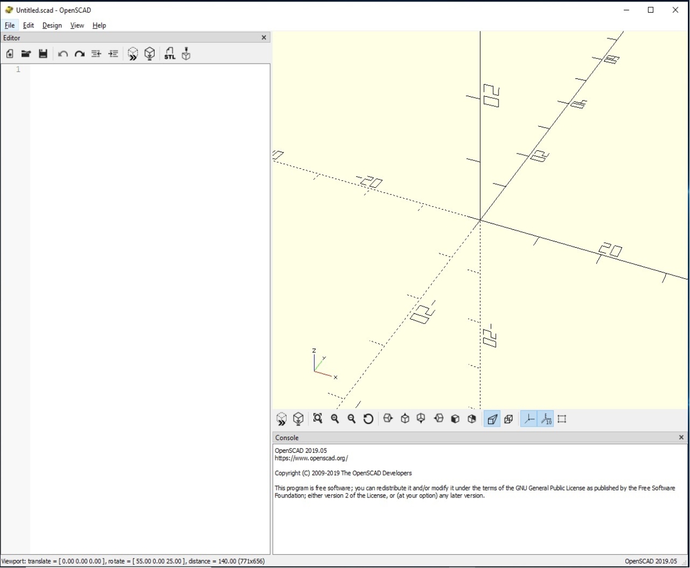Click the Viewport translate/rotate status text
The height and width of the screenshot is (568, 690).
(133, 561)
